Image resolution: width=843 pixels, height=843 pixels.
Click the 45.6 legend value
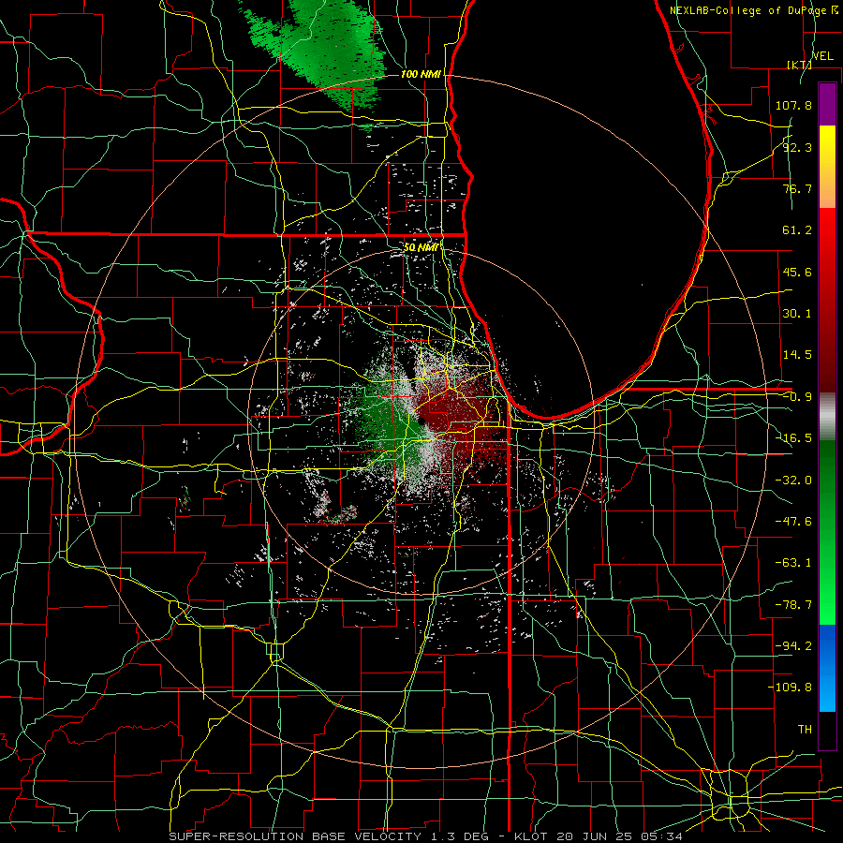797,272
